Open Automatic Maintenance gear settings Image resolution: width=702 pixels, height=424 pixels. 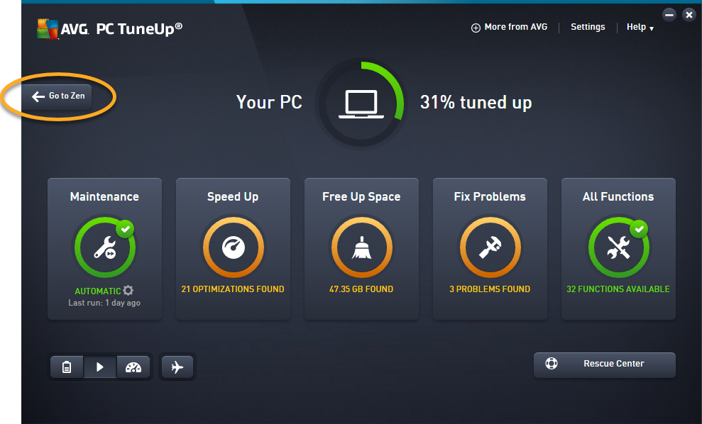tap(128, 290)
